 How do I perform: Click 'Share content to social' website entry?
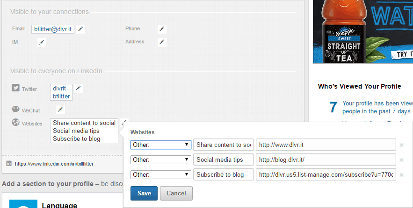[84, 123]
